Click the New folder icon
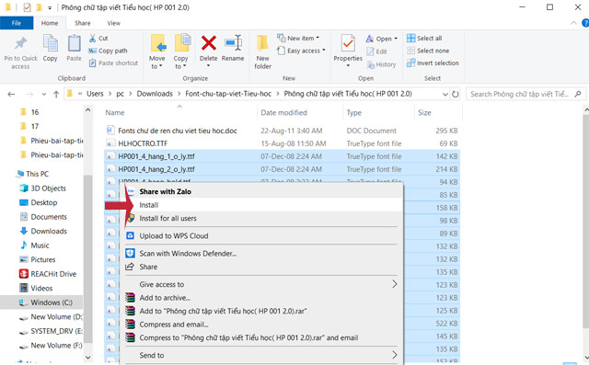Image resolution: width=589 pixels, height=365 pixels. [262, 43]
